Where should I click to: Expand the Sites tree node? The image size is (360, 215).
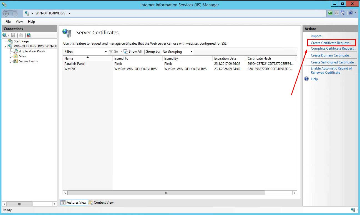click(x=11, y=57)
